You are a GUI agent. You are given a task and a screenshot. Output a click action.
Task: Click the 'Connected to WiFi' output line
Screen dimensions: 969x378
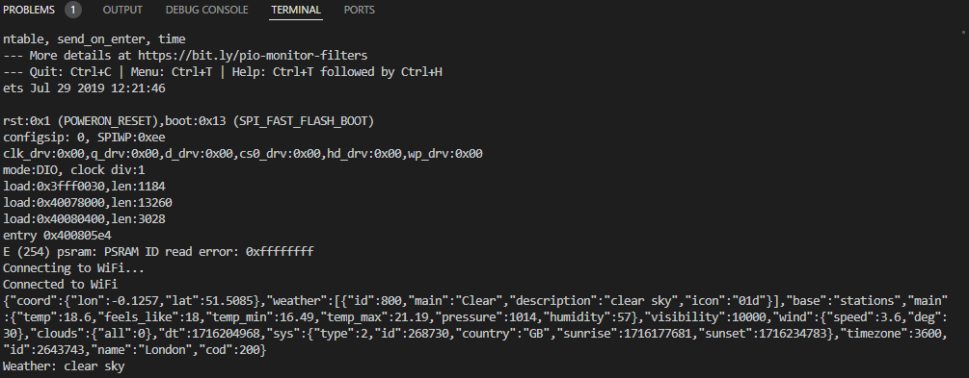point(60,285)
